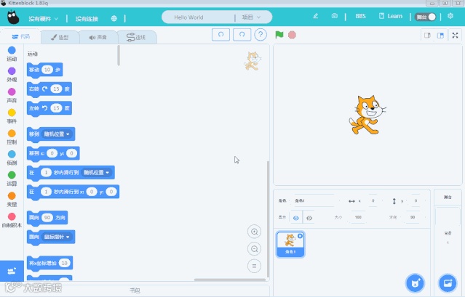
Task: Select the 控制 control category
Action: point(12,137)
